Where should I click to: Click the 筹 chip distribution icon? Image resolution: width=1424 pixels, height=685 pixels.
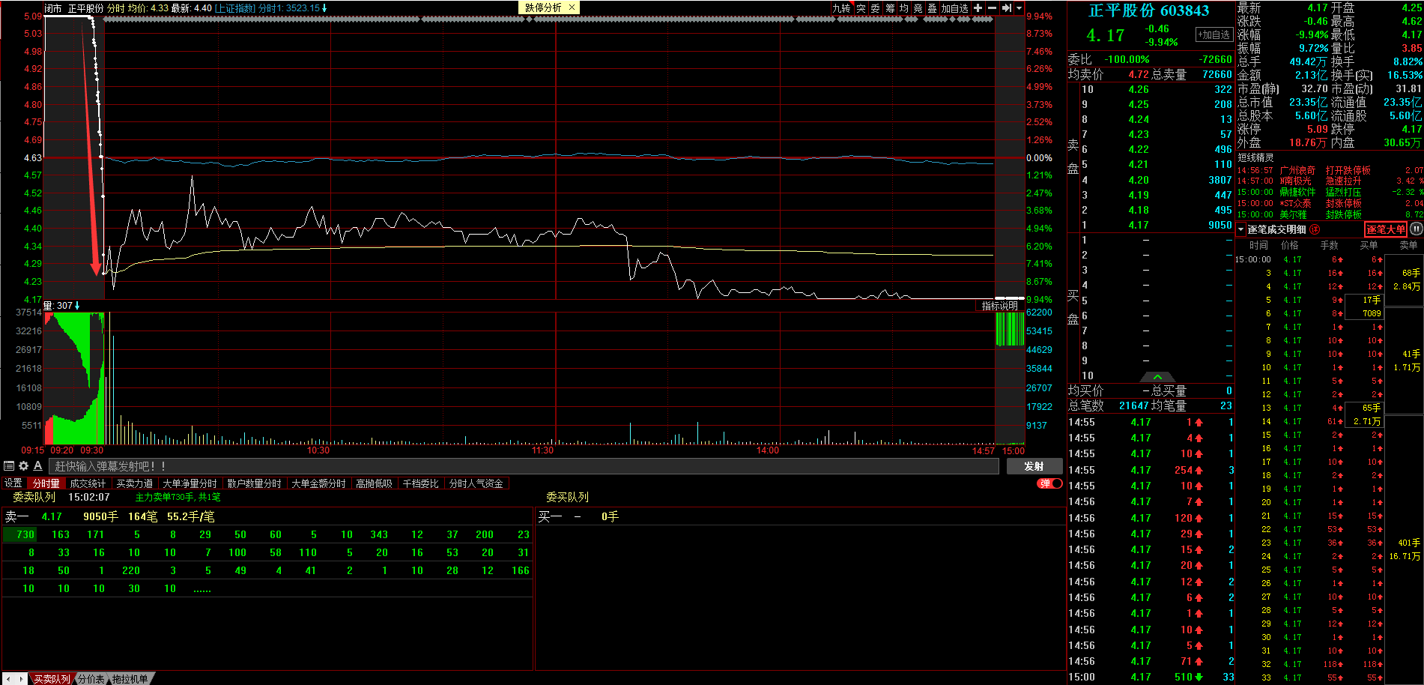[890, 8]
